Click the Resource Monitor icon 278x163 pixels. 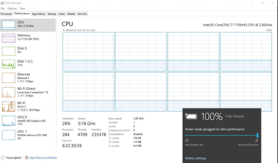tap(27, 158)
